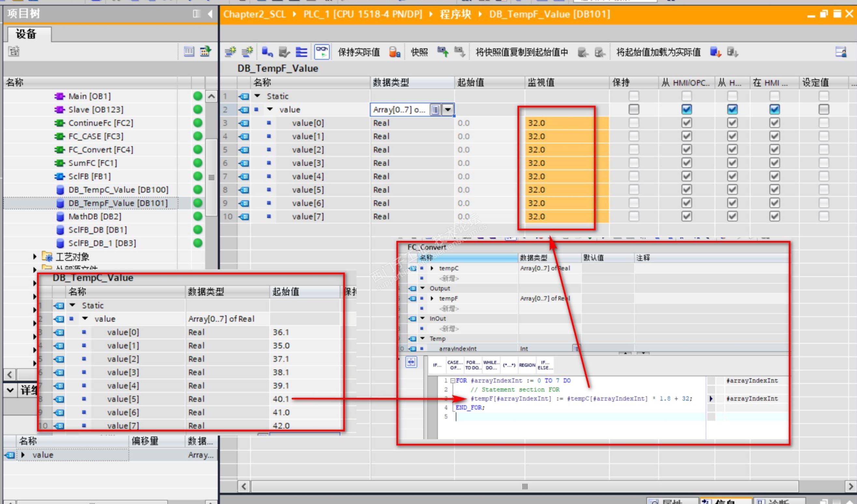Screen dimensions: 857x504
Task: Toggle 设定值 checkbox for value row
Action: click(823, 109)
